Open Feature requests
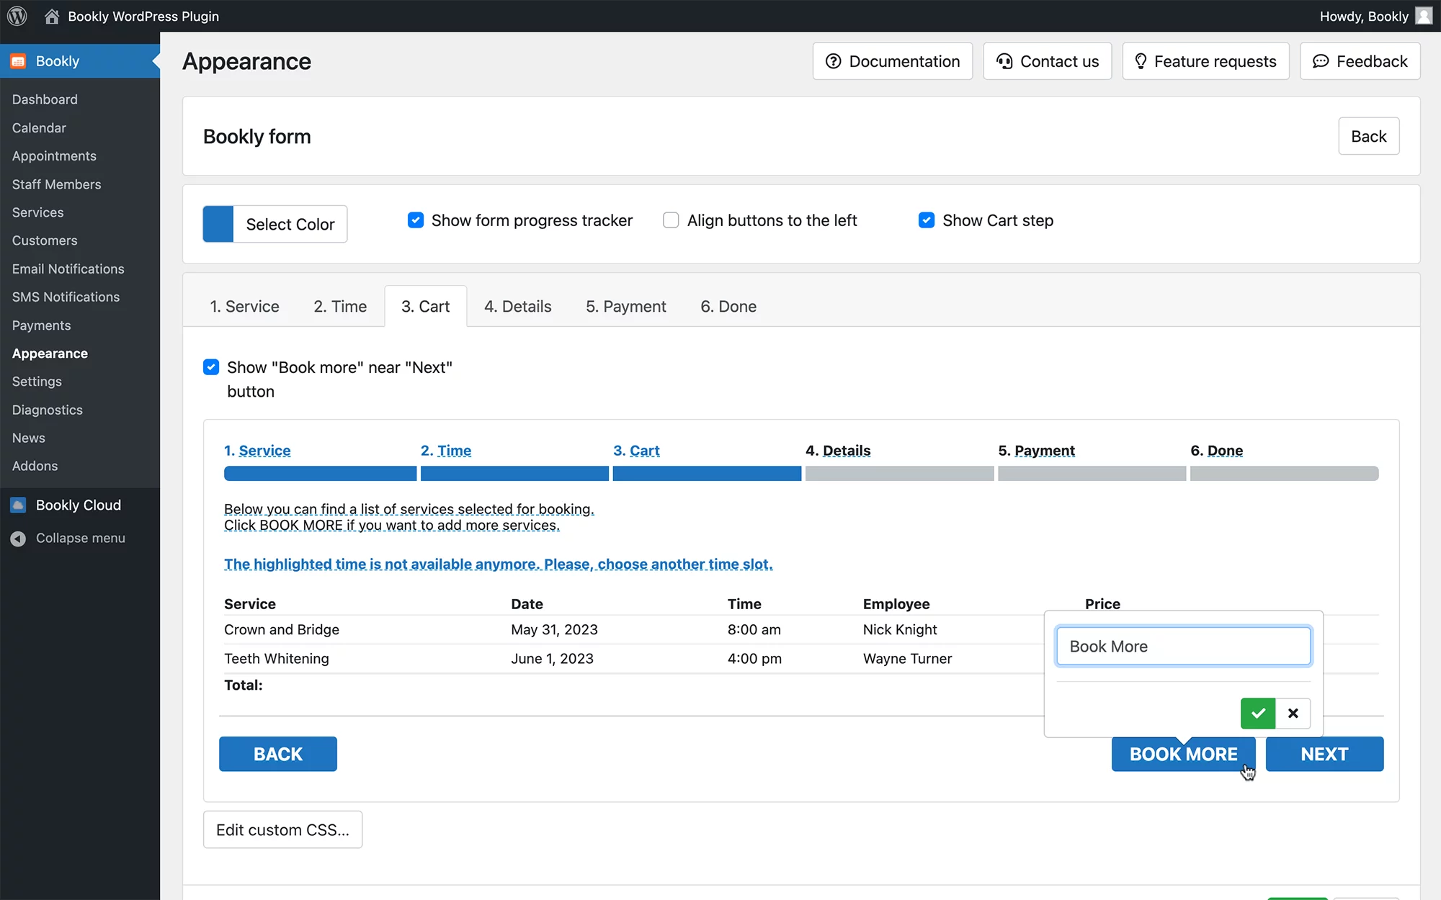The width and height of the screenshot is (1441, 900). click(1205, 61)
